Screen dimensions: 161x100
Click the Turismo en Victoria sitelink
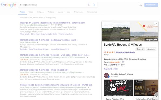66,34
